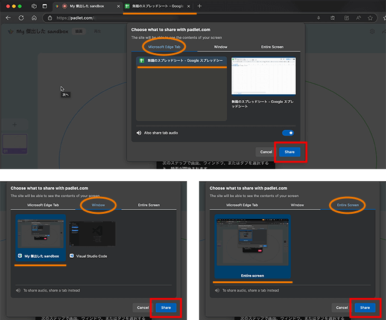
Task: Select Window tab in dialog showing Visual Studio Code
Action: 98,205
